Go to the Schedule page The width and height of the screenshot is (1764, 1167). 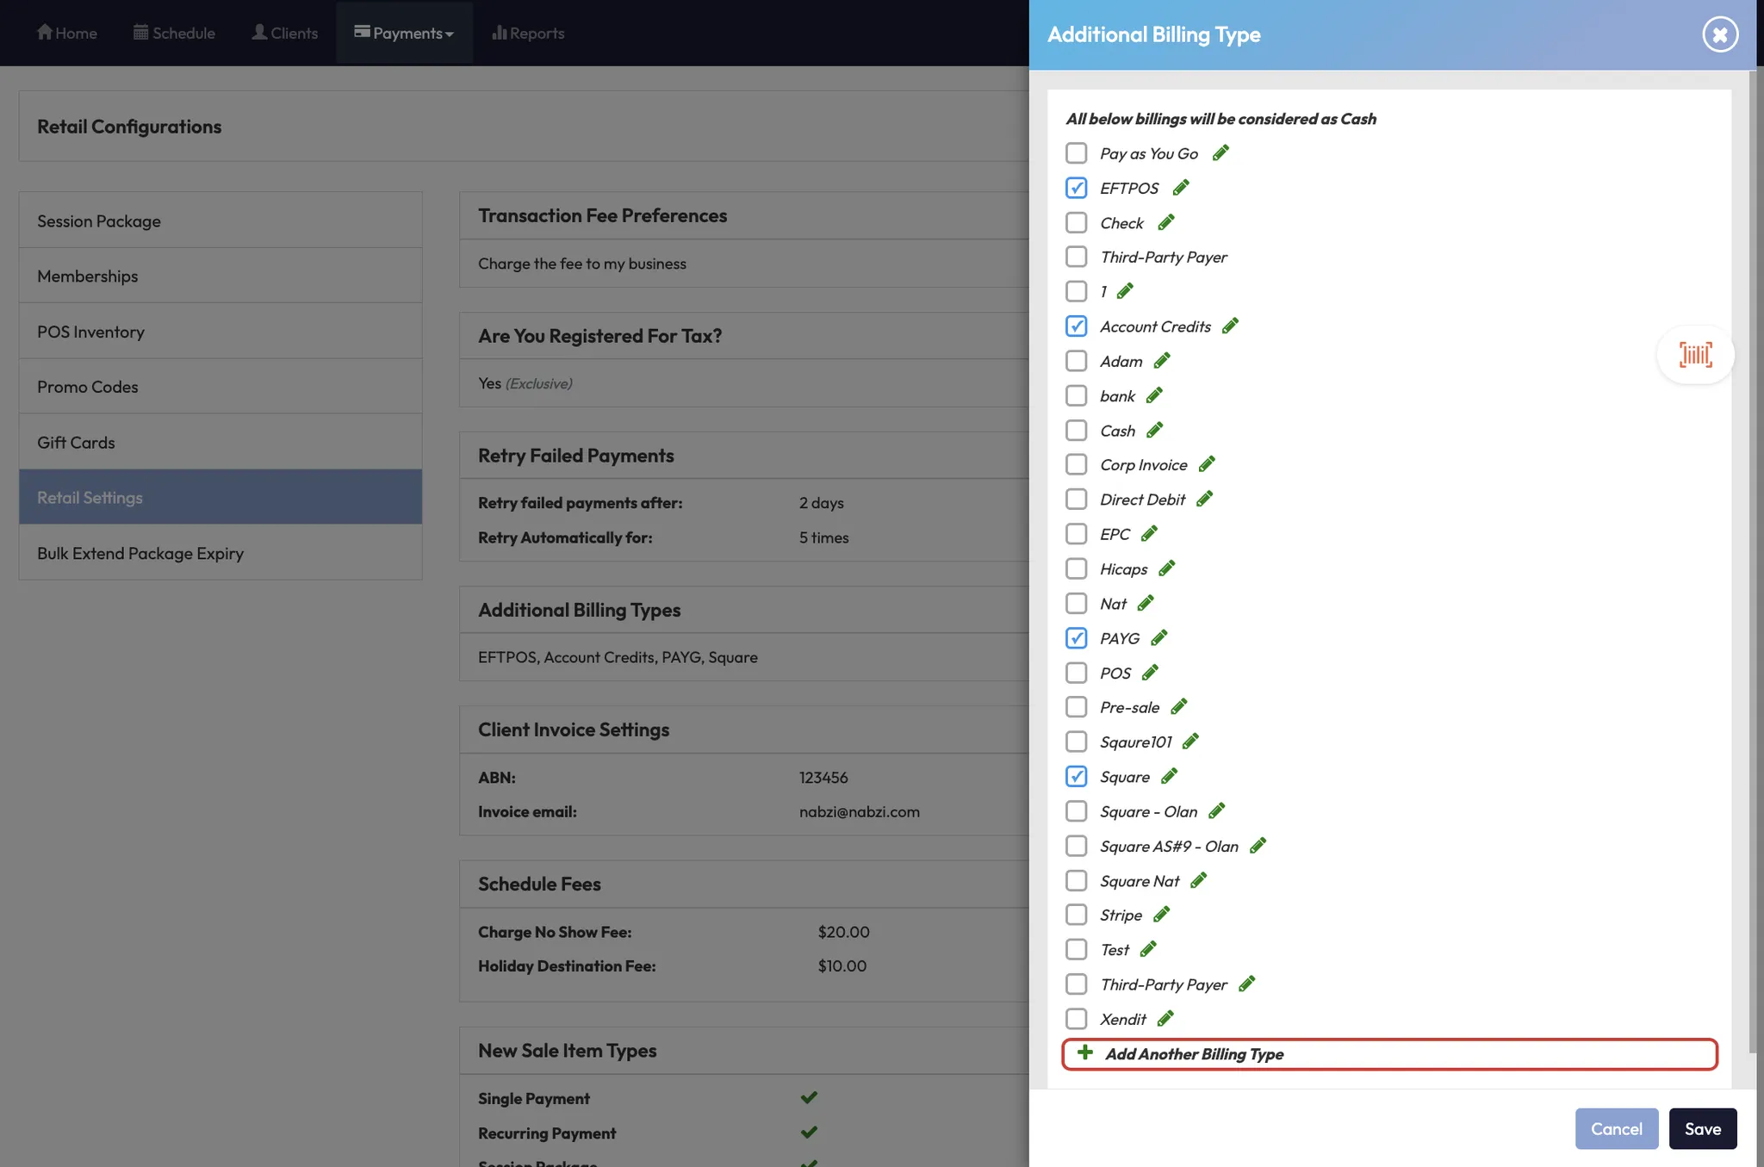click(x=174, y=33)
